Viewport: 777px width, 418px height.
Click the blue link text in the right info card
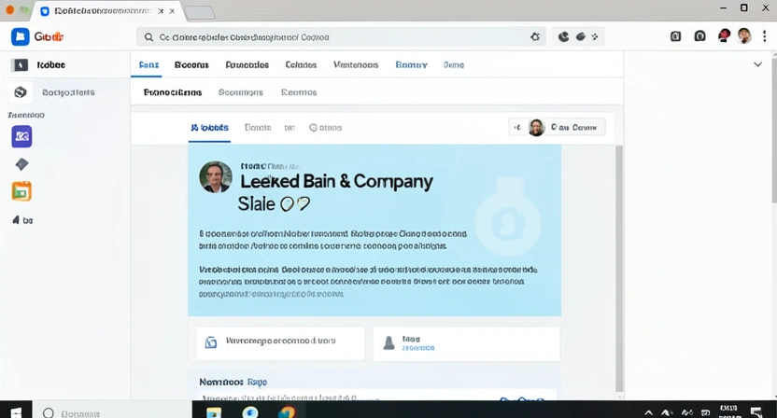click(417, 348)
